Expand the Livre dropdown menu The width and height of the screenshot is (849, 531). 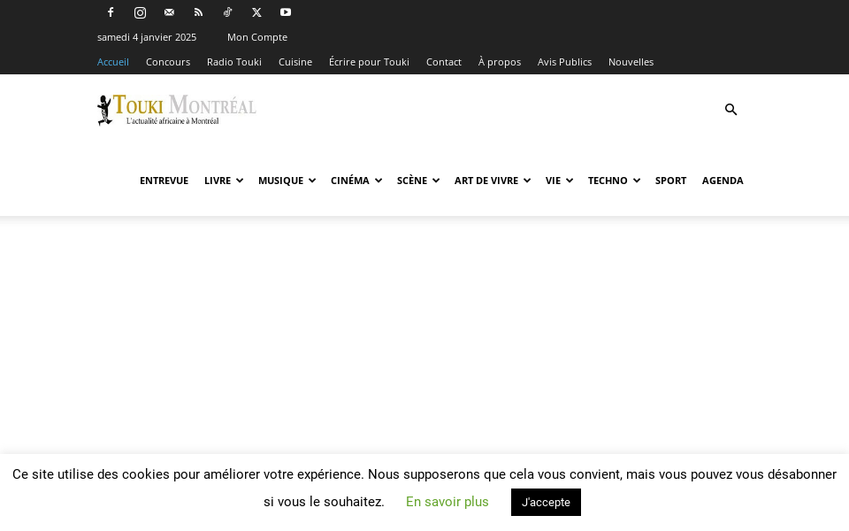coord(223,181)
